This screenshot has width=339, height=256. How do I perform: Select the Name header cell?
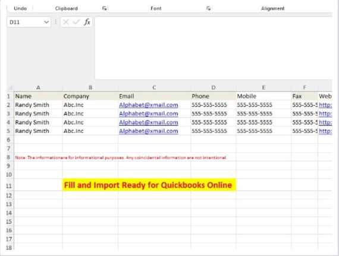(38, 96)
